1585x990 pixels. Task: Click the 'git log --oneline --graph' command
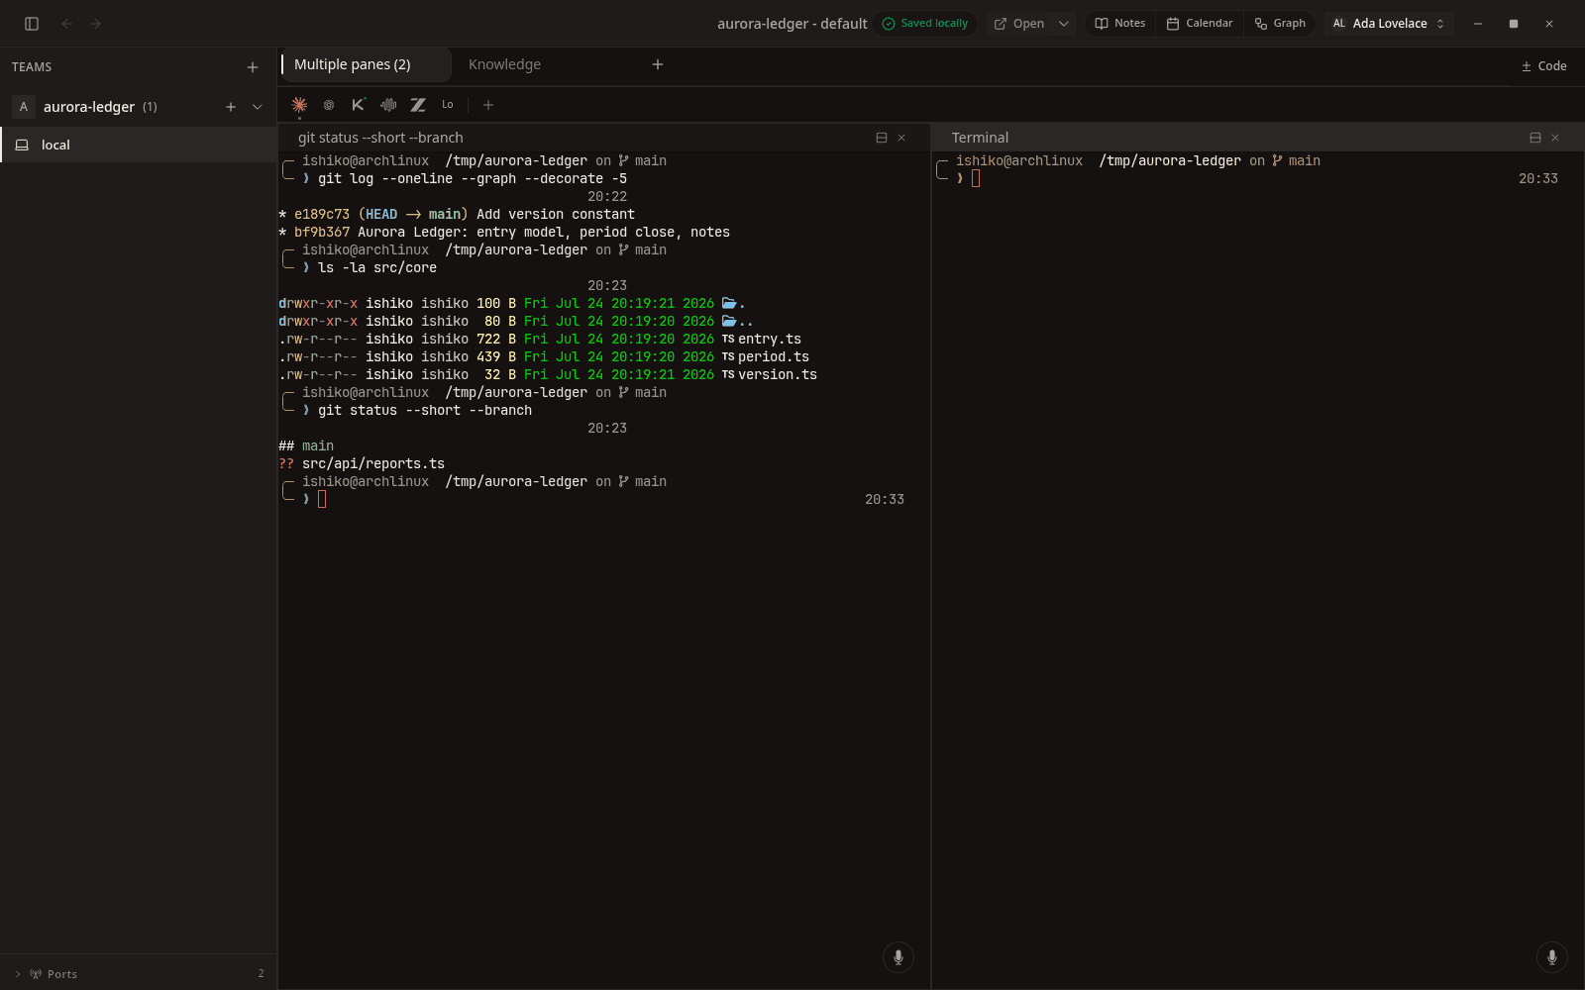pos(473,178)
